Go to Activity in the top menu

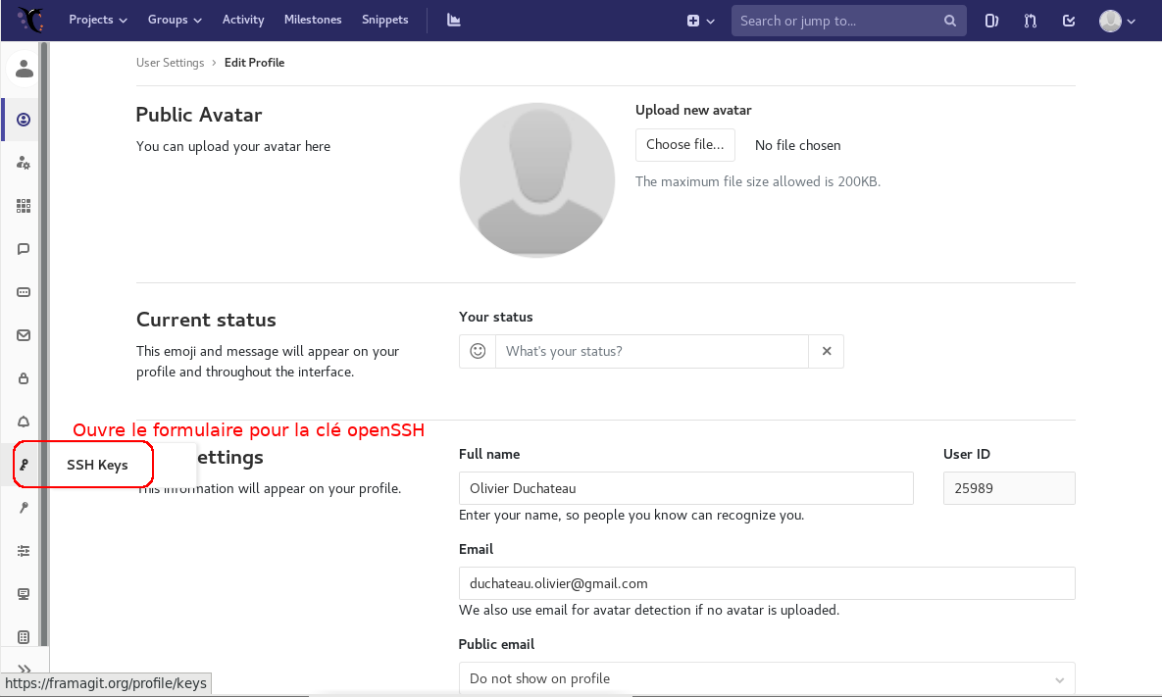(243, 20)
